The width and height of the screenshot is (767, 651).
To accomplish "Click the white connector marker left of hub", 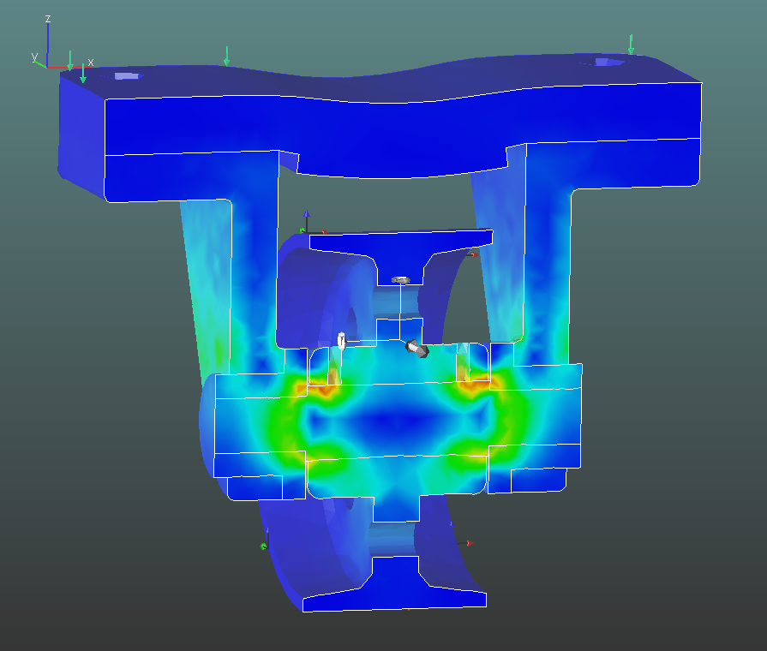I will (341, 340).
